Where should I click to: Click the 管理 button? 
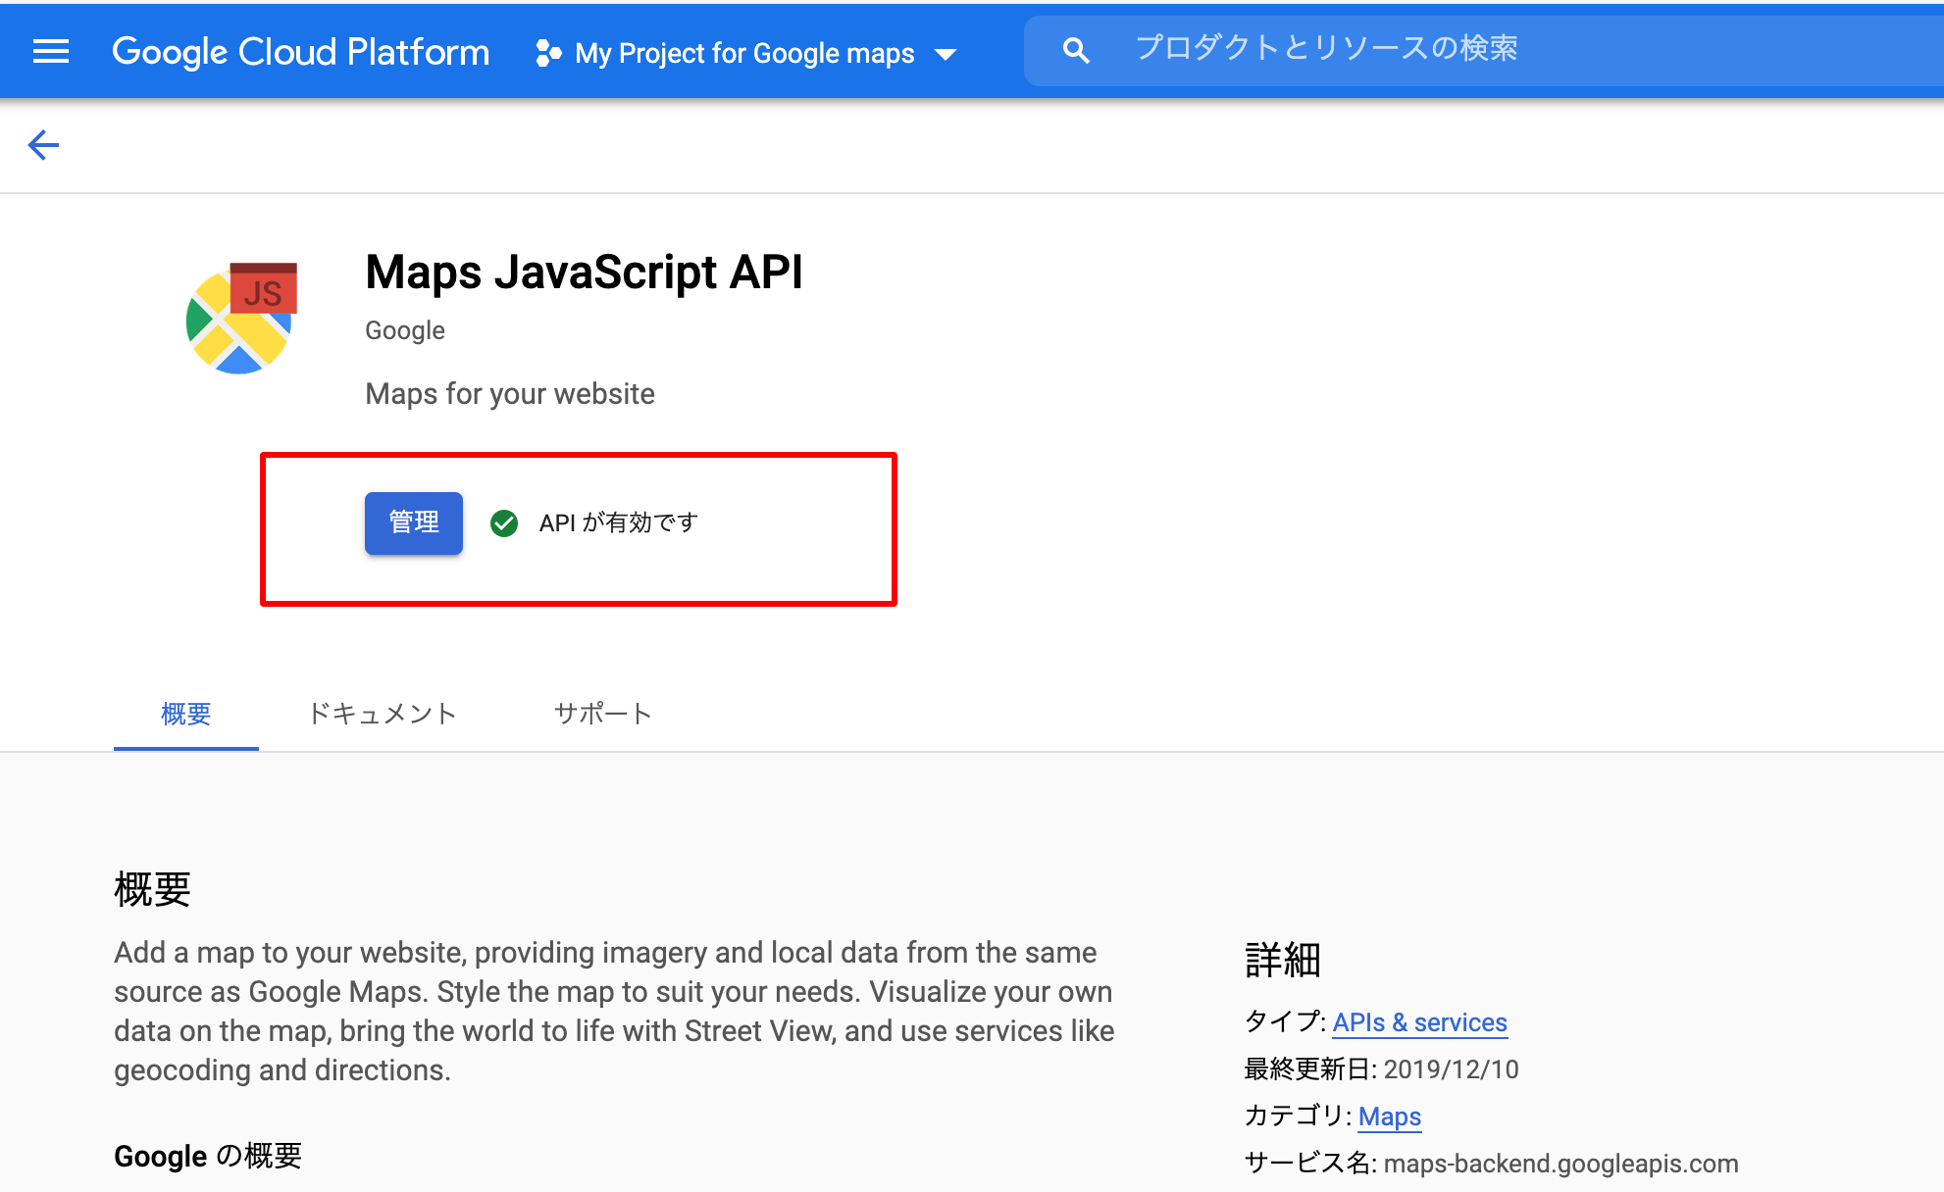[414, 522]
